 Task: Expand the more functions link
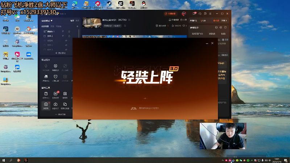tap(60, 114)
